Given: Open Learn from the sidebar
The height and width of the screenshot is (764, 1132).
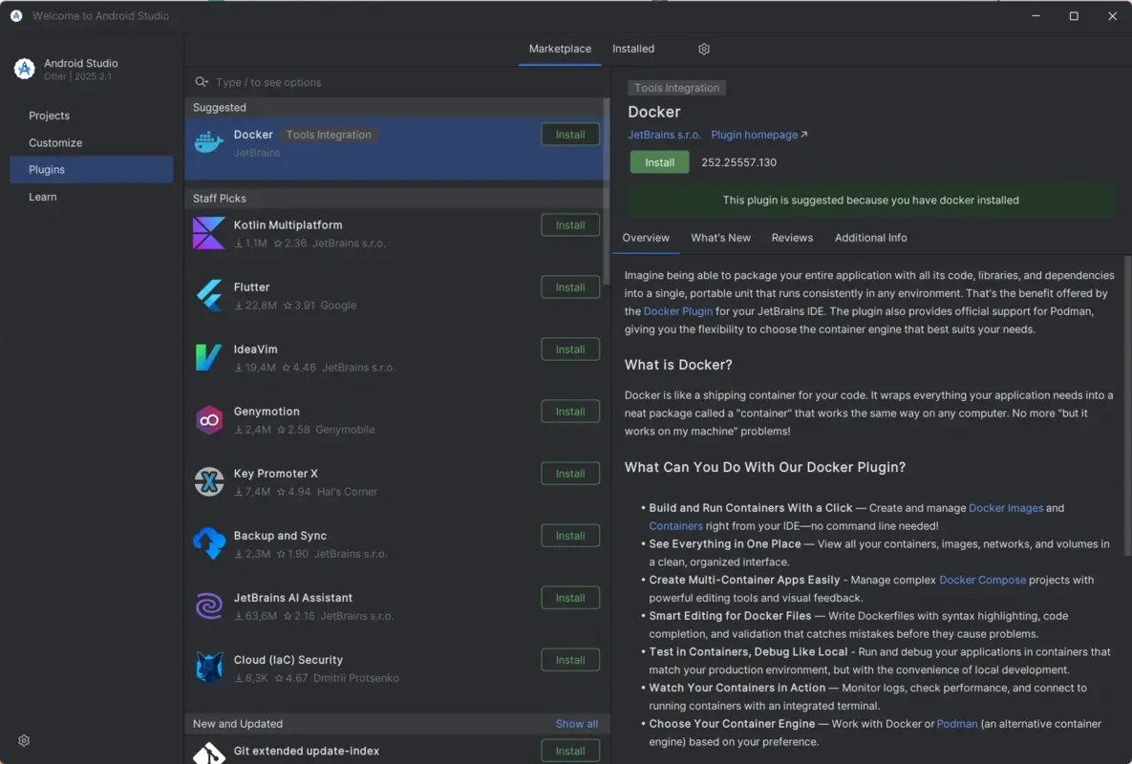Looking at the screenshot, I should pyautogui.click(x=42, y=197).
